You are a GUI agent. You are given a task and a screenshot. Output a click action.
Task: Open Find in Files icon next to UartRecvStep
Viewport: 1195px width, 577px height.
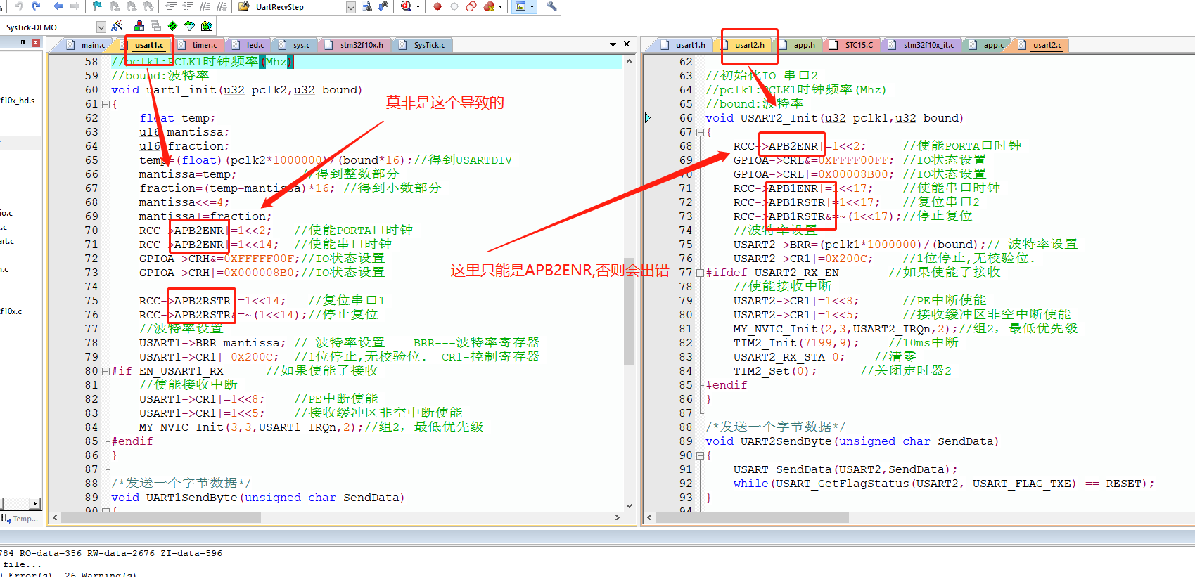pyautogui.click(x=244, y=6)
